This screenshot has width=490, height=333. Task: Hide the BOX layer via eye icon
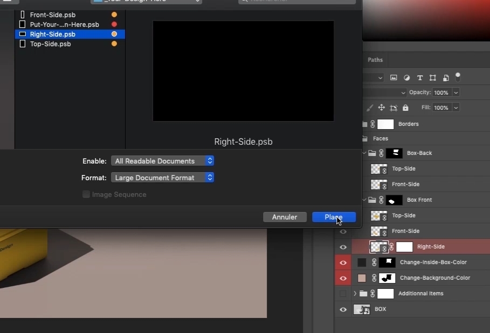343,309
